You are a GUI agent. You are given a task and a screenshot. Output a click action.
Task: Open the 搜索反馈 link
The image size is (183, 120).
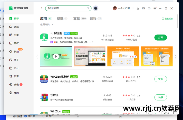167,19
